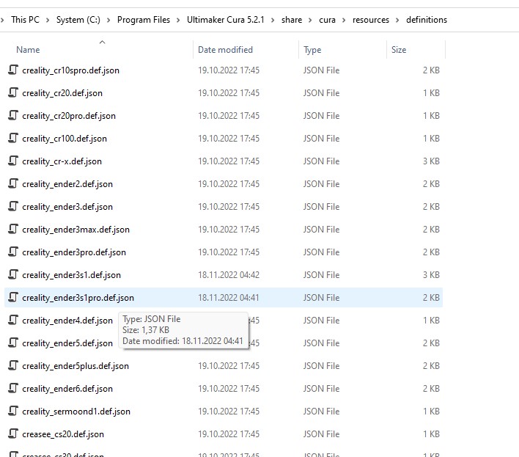This screenshot has height=457, width=519.
Task: Click the definitions breadcrumb segment
Action: point(427,20)
